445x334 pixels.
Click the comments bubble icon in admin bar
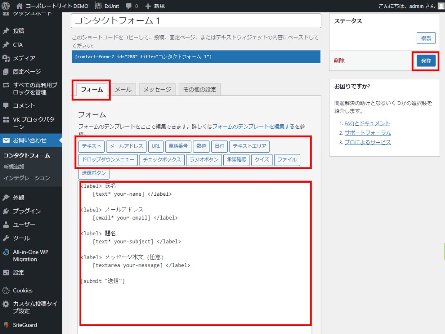coord(129,6)
